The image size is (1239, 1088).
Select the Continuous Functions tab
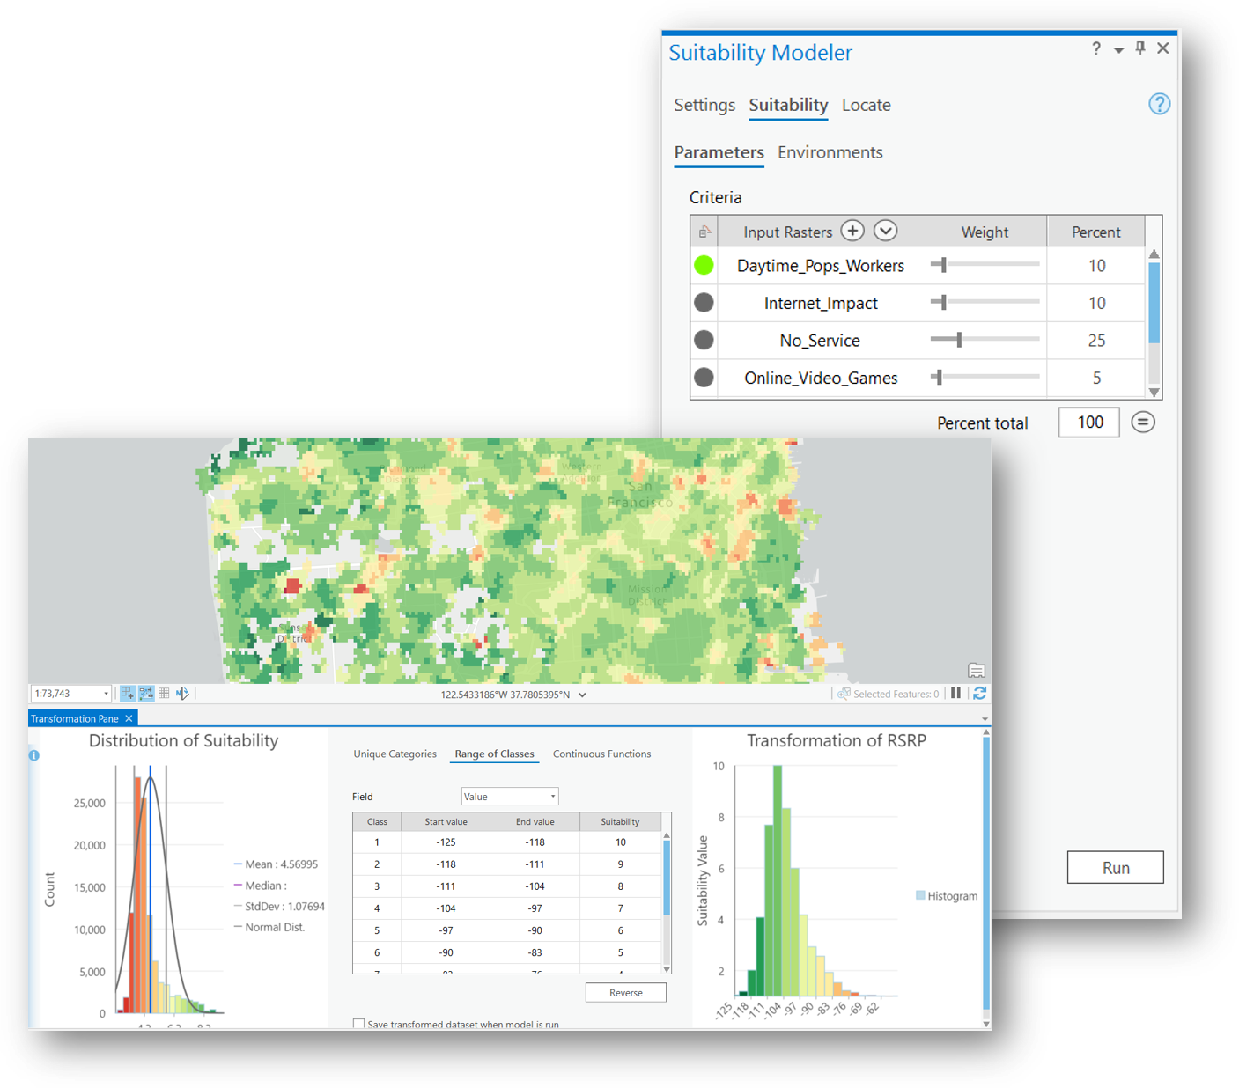(601, 754)
